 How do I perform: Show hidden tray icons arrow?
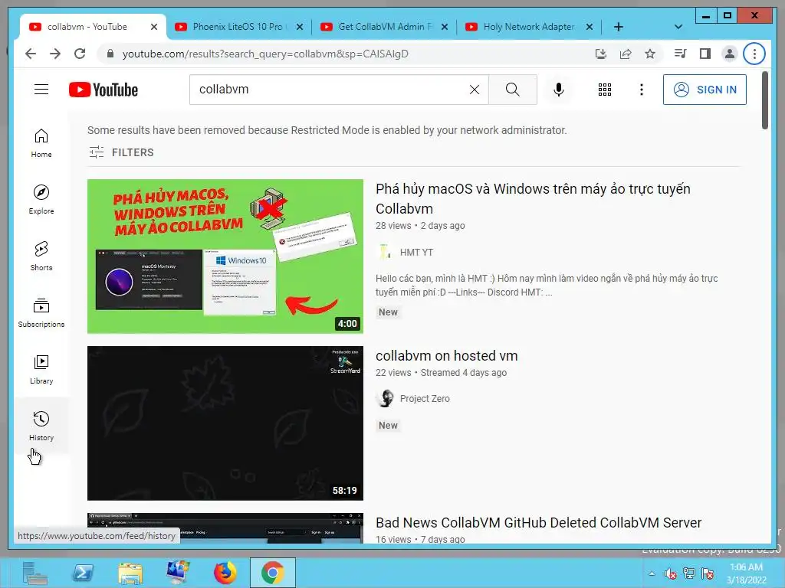point(652,573)
